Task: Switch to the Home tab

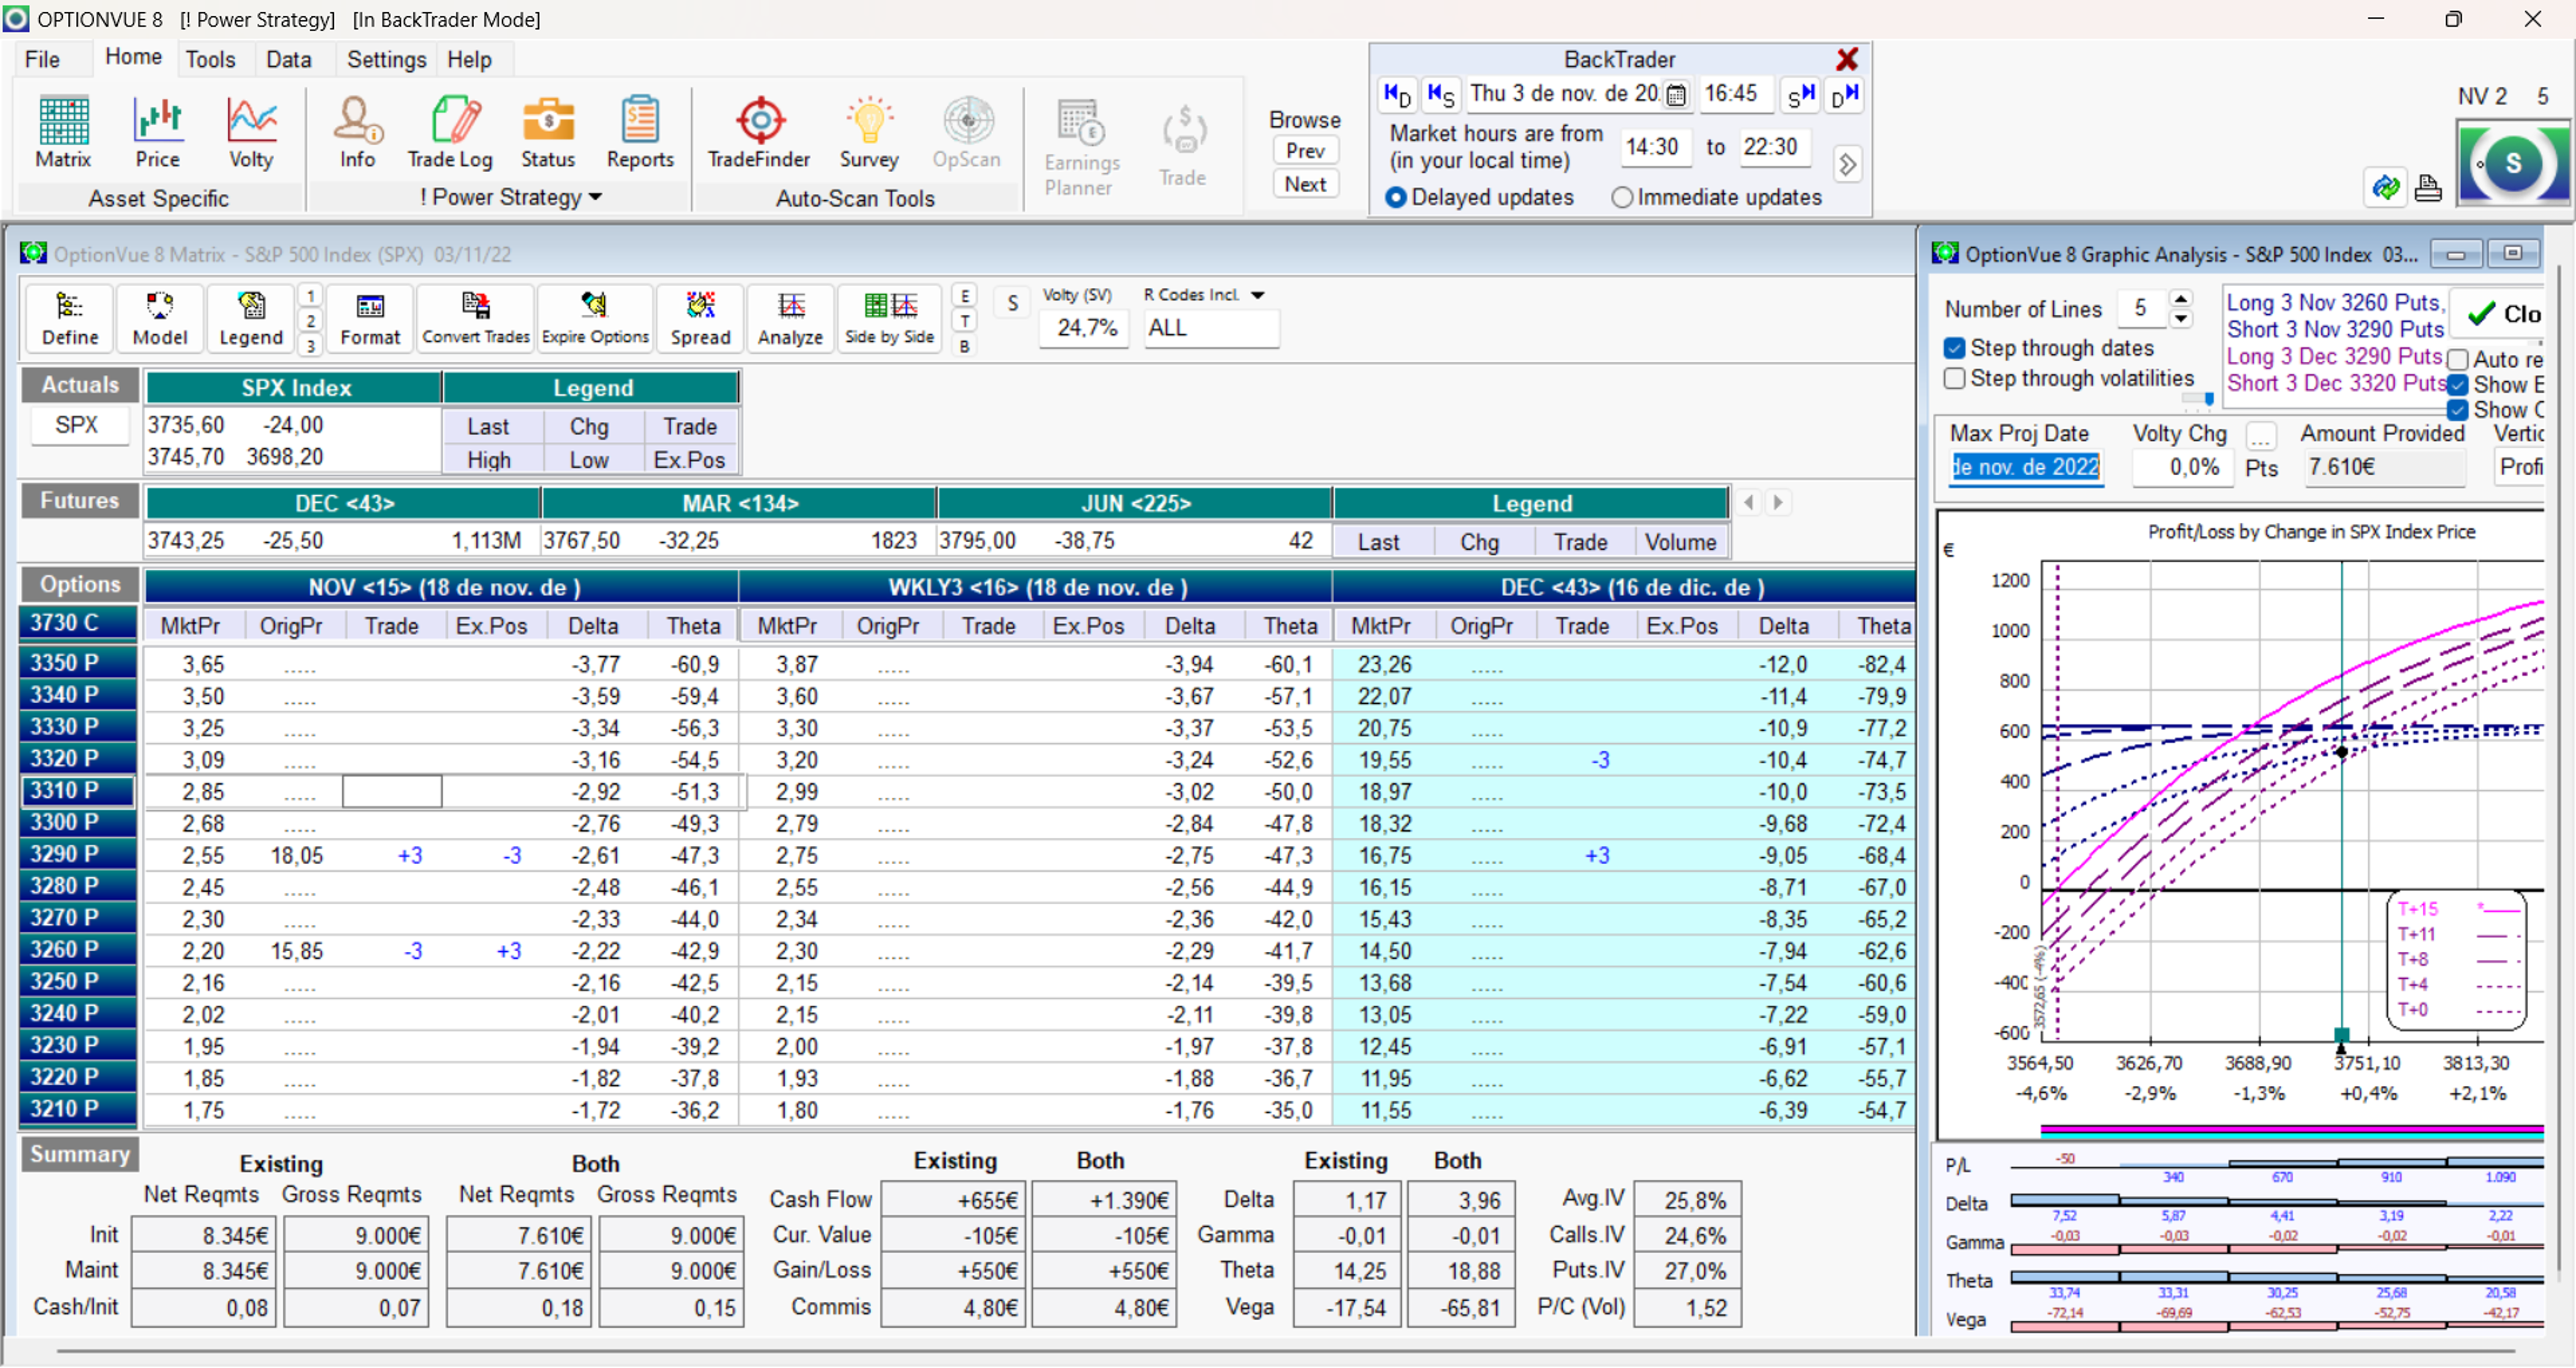Action: point(134,57)
